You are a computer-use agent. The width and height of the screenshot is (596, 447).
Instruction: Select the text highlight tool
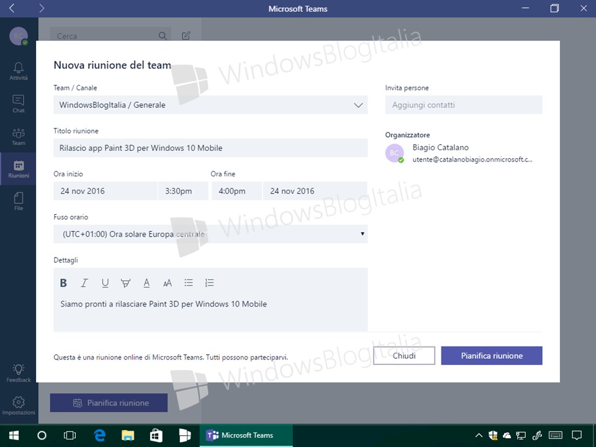pos(125,283)
